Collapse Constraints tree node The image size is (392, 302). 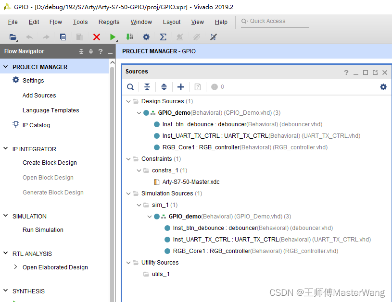pos(128,159)
